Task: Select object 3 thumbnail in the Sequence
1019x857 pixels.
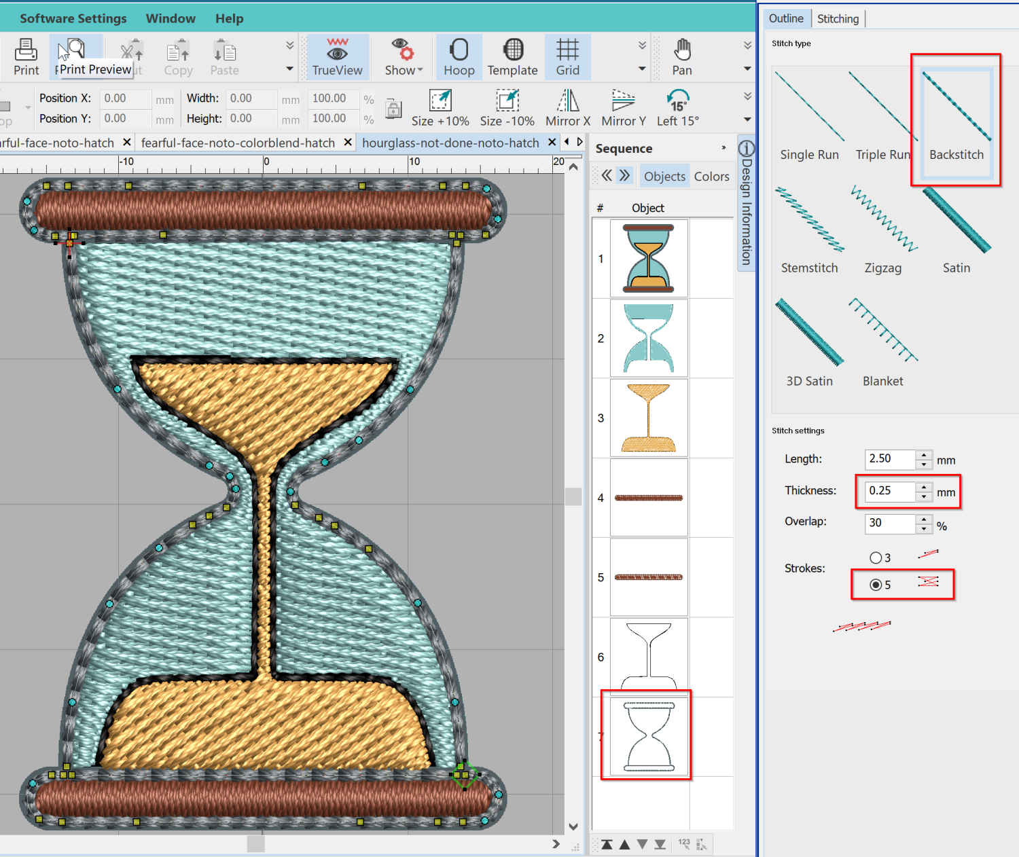Action: click(x=648, y=417)
